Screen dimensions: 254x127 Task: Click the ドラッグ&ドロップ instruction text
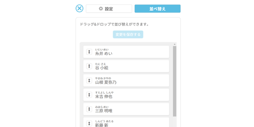(114, 24)
